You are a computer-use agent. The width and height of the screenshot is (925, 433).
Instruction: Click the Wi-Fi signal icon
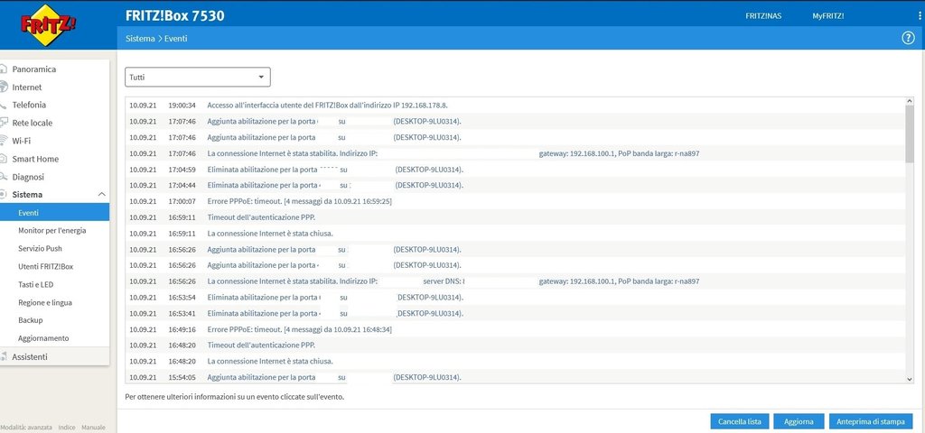click(4, 141)
